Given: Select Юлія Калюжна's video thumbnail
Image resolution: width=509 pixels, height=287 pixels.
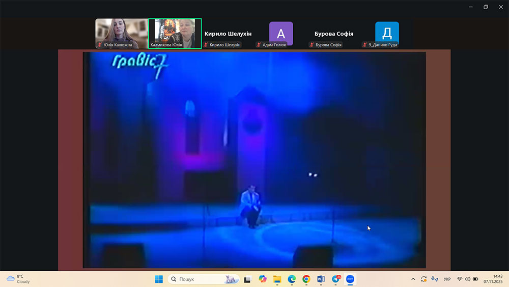Looking at the screenshot, I should [x=122, y=34].
